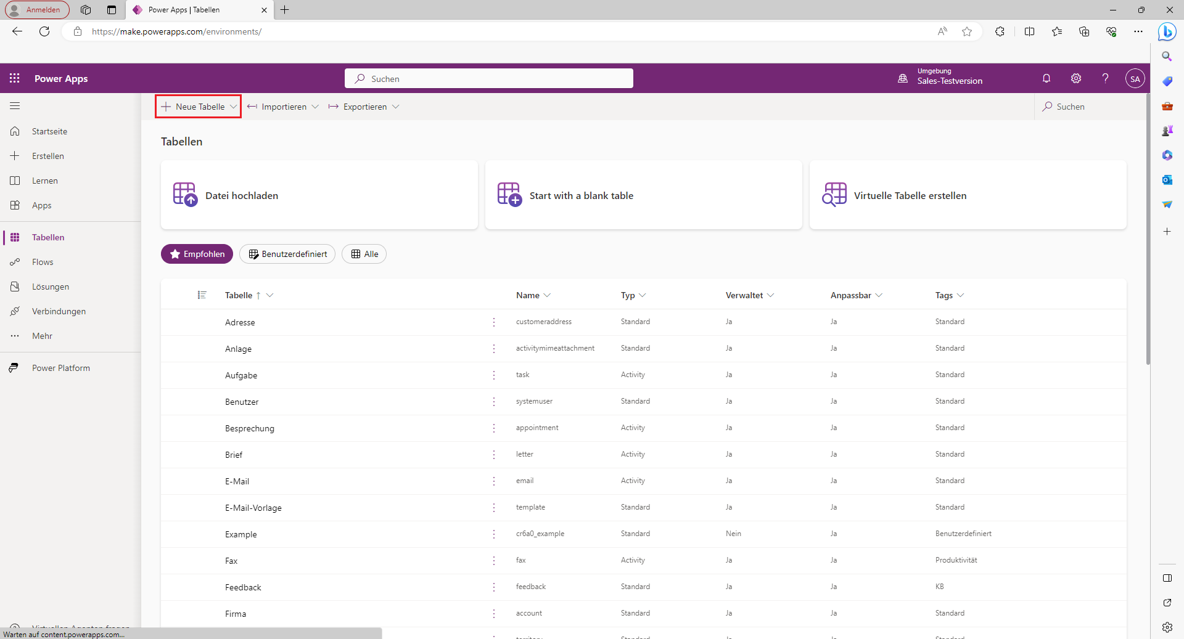Open the Anpassbar column filter dropdown
The image size is (1184, 639).
point(879,295)
